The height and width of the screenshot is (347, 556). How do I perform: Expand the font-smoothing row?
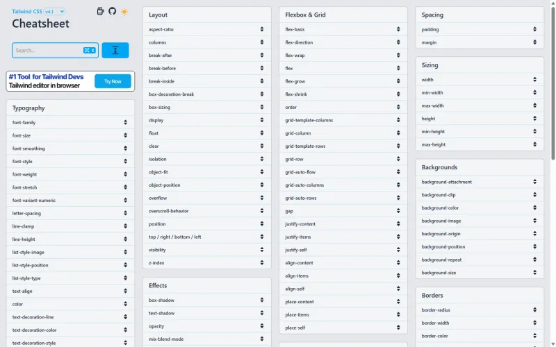click(x=70, y=149)
